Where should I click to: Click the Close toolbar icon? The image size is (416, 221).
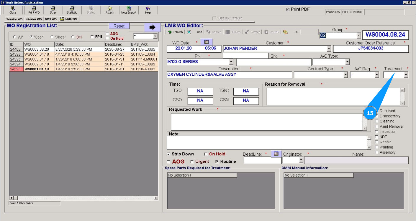[x=13, y=10]
